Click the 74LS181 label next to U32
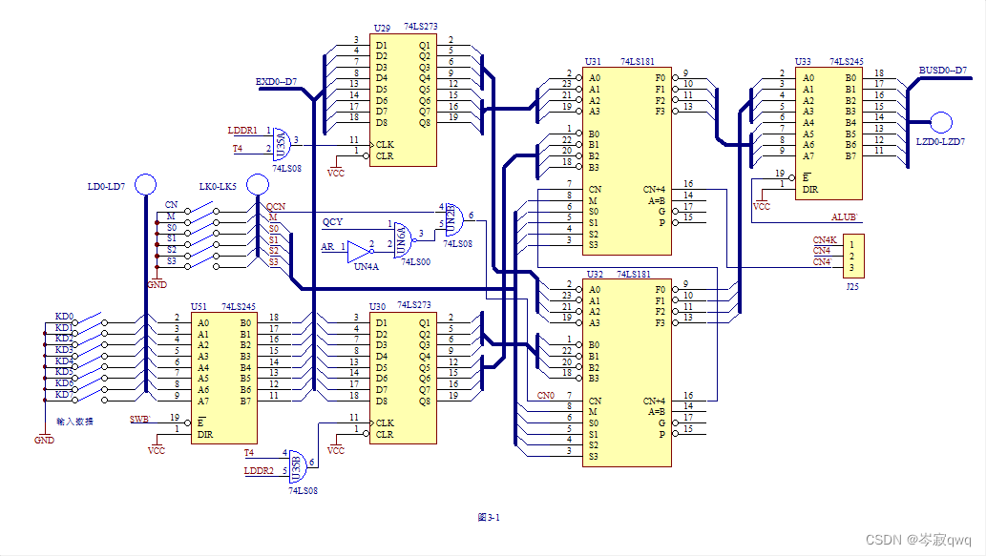The height and width of the screenshot is (556, 986). tap(634, 274)
